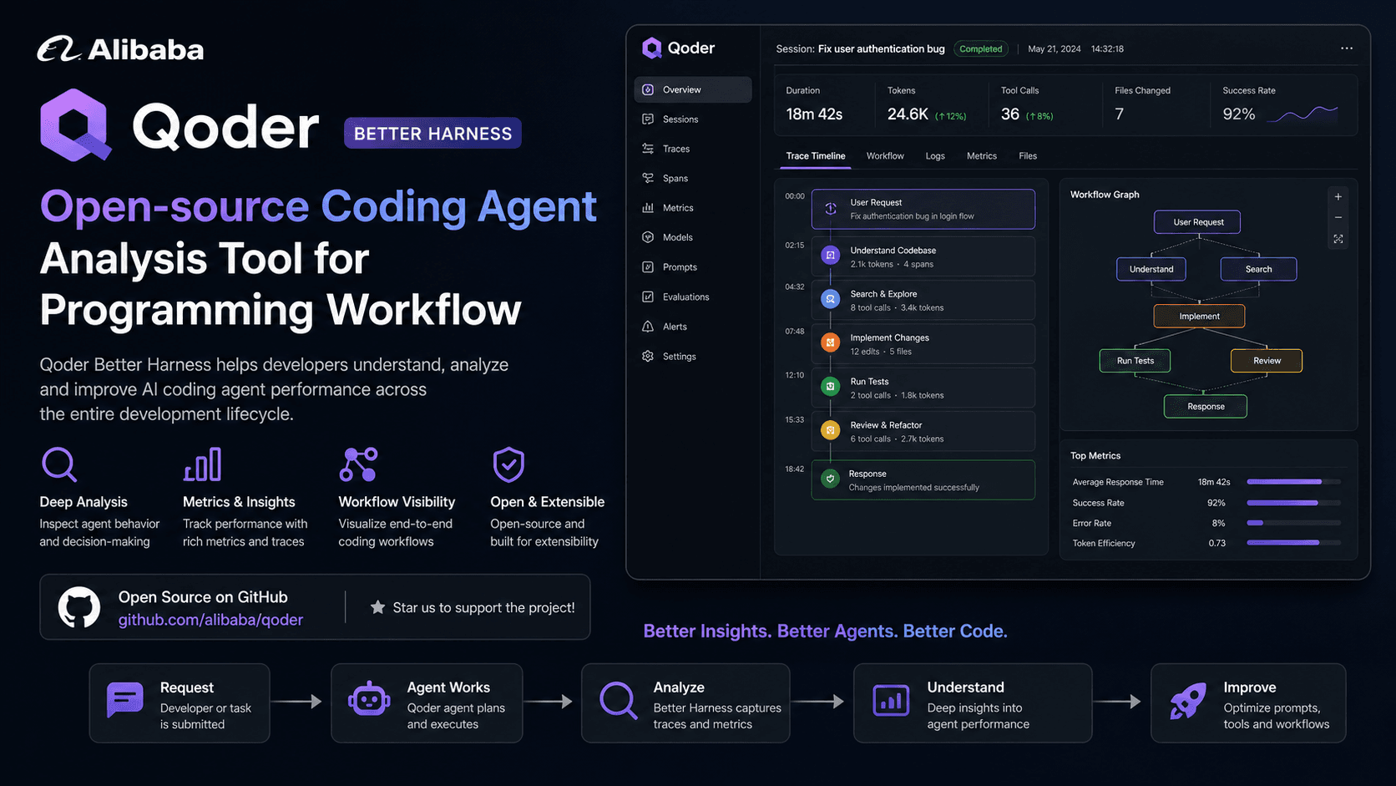Click the Token Efficiency progress bar
The width and height of the screenshot is (1396, 786).
coord(1293,543)
